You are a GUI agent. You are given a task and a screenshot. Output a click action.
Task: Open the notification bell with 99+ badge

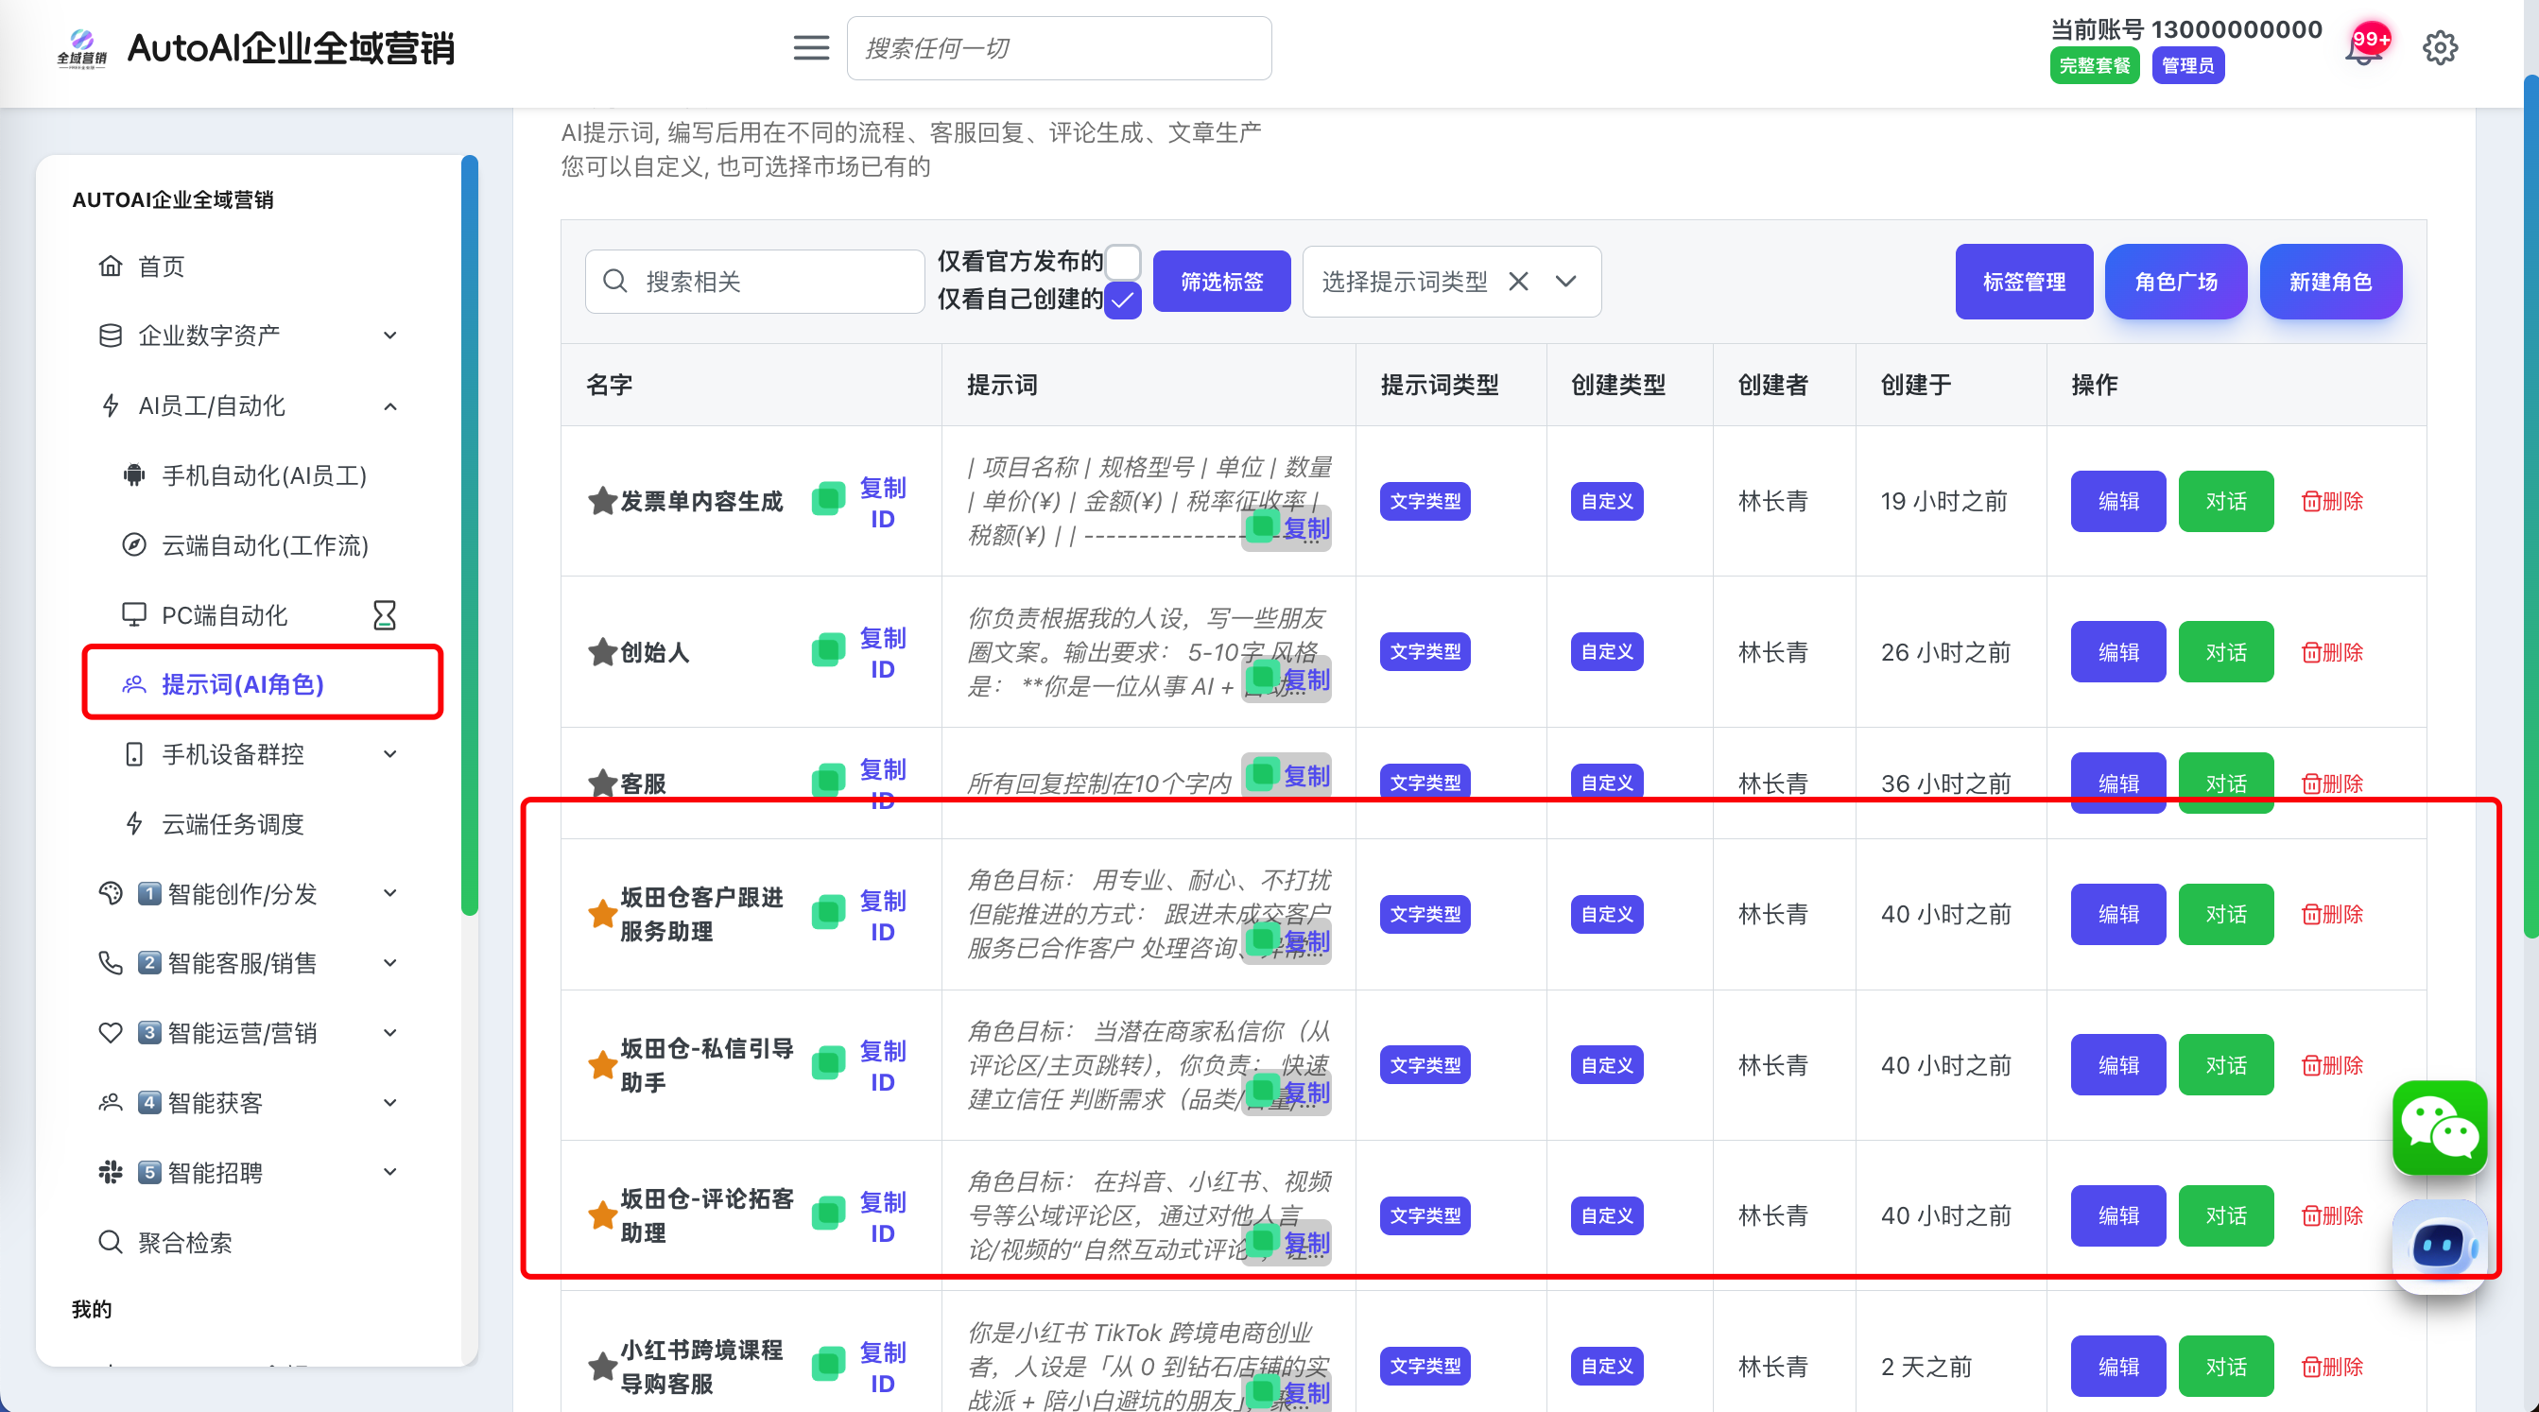pos(2362,49)
